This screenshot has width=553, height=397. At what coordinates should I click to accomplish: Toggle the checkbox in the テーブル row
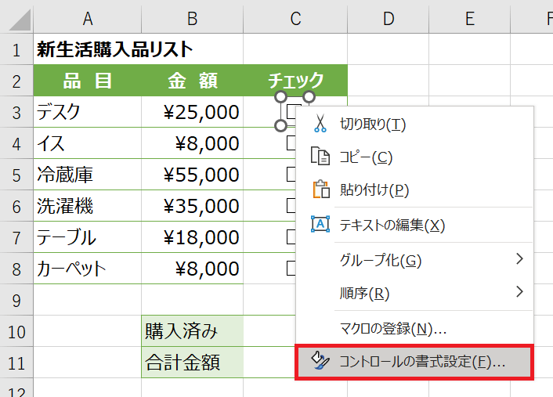click(291, 237)
